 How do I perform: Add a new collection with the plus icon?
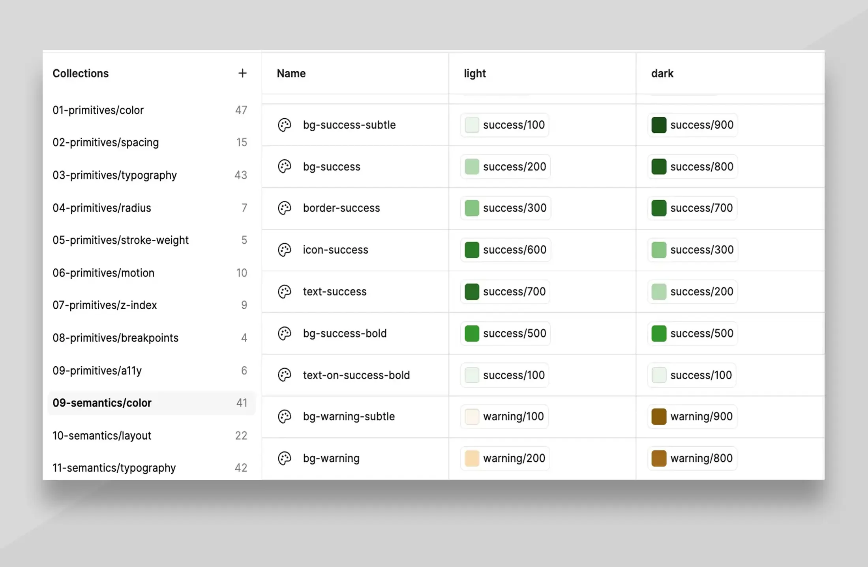tap(242, 73)
